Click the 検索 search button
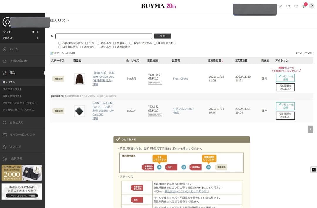Image resolution: width=317 pixels, height=208 pixels. click(x=163, y=36)
